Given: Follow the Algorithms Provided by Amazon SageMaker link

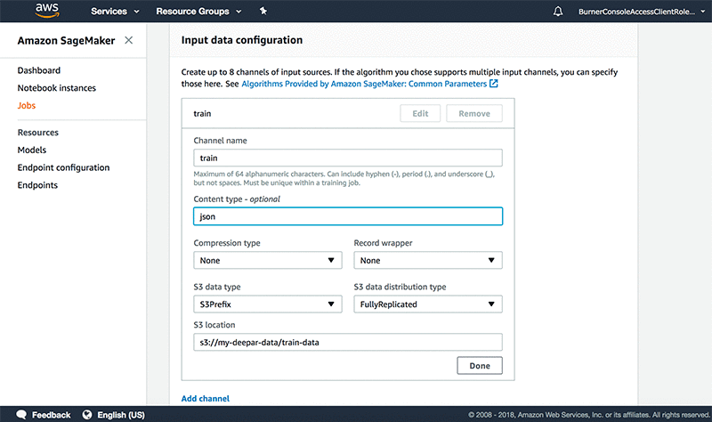Looking at the screenshot, I should click(364, 84).
